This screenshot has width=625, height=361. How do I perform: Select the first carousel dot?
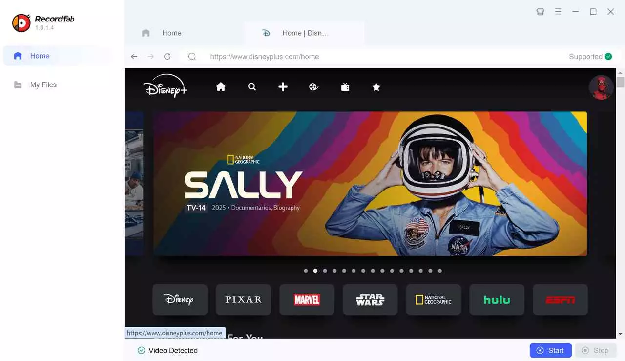point(306,271)
